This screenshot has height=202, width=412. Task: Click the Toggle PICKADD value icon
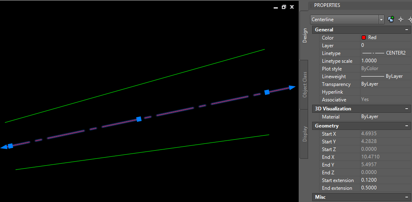[x=391, y=20]
